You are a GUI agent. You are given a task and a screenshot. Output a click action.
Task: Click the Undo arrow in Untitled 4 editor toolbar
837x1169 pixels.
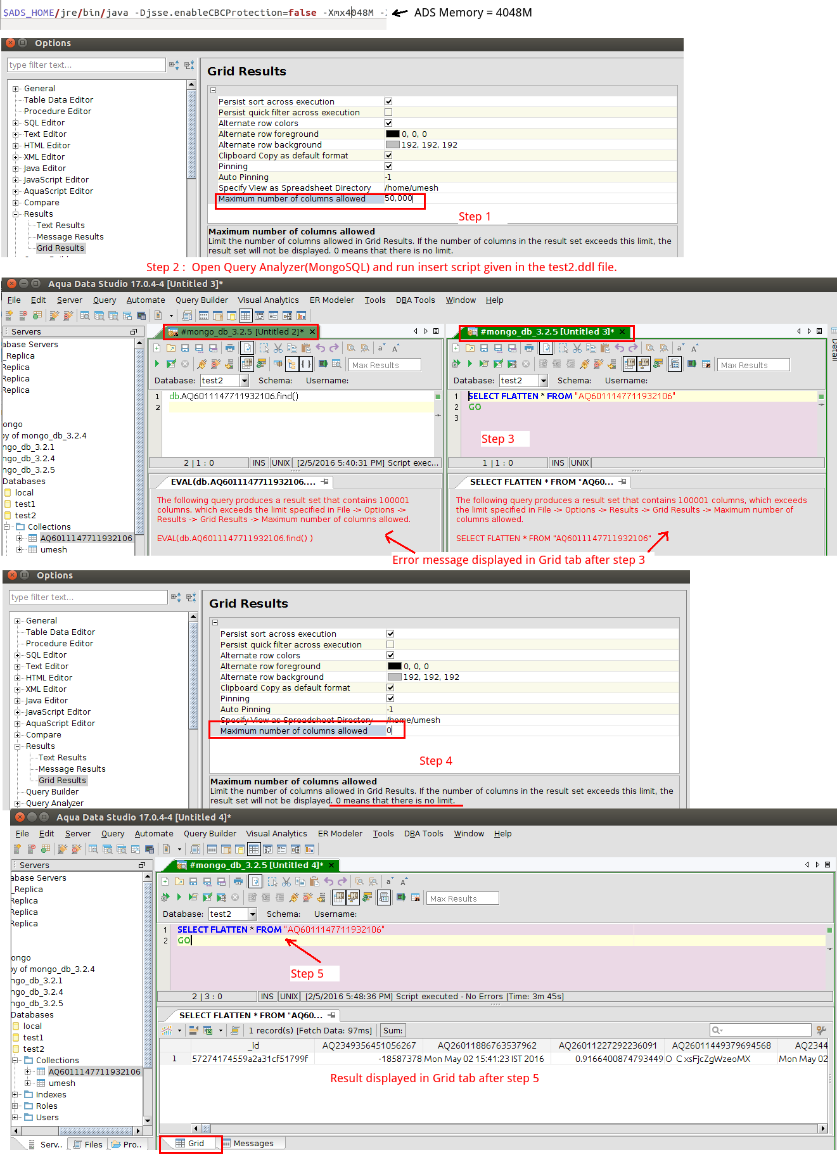click(329, 881)
